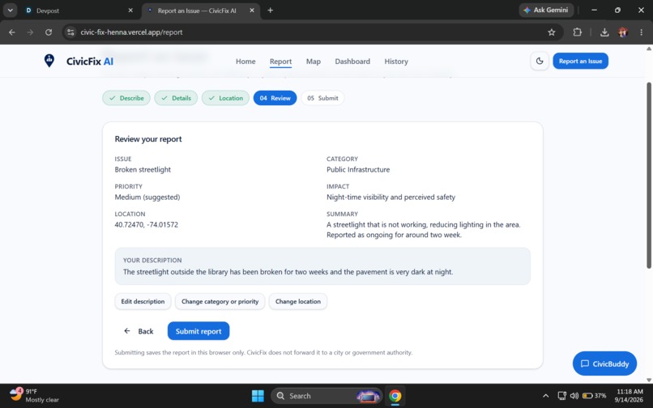Open the CivicBuddy chat button

(x=604, y=363)
